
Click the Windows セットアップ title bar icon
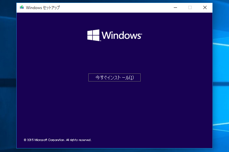pyautogui.click(x=22, y=7)
